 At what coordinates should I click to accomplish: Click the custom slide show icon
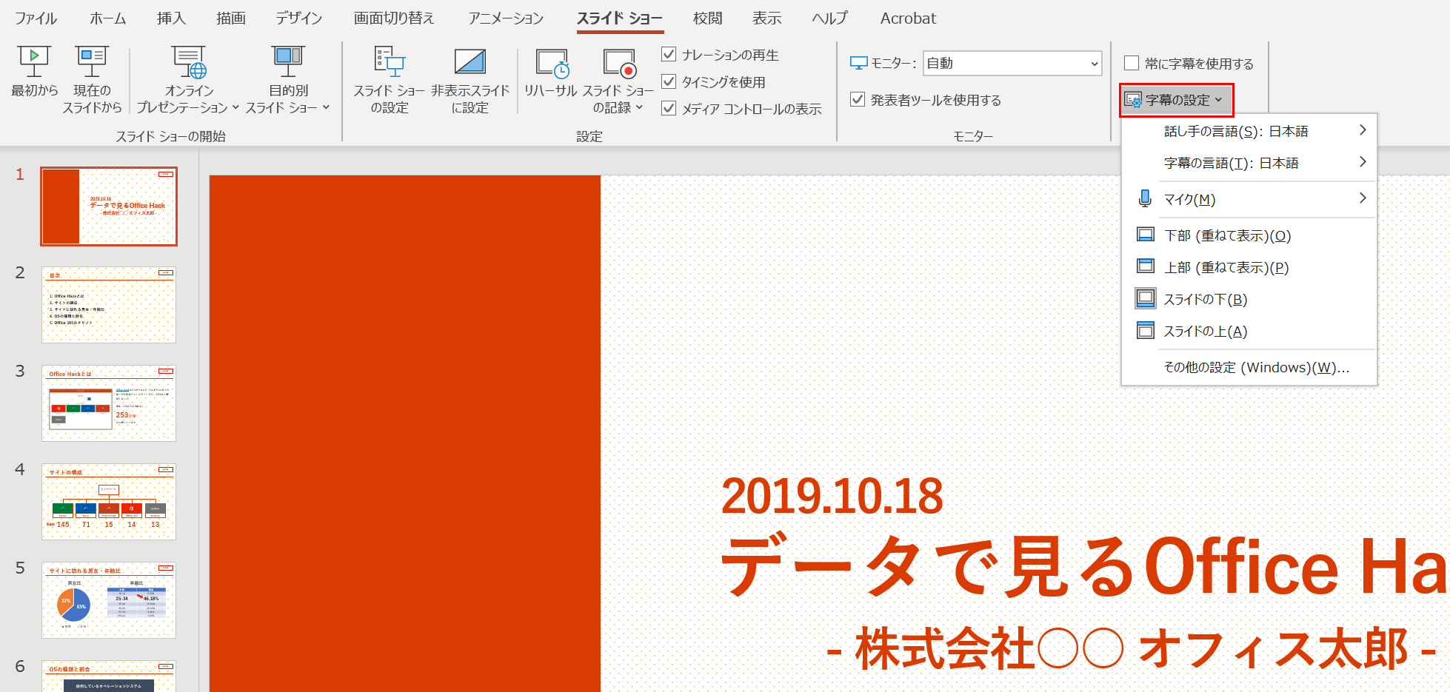point(288,61)
